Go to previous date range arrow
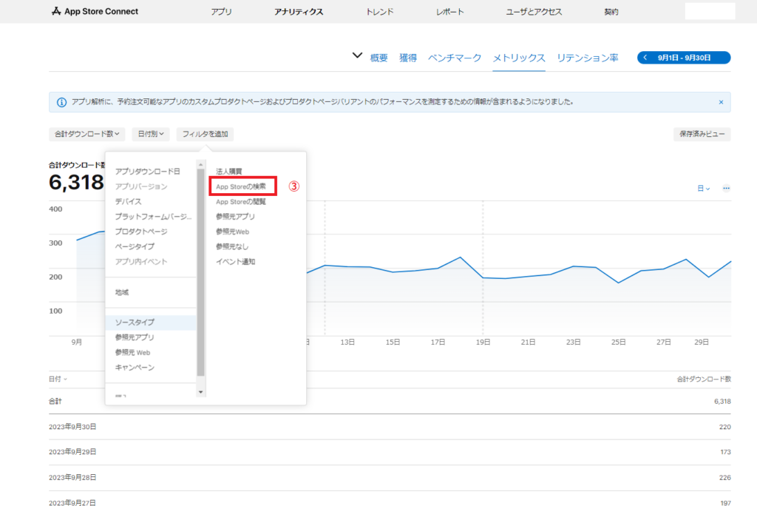Image resolution: width=757 pixels, height=506 pixels. click(x=645, y=58)
